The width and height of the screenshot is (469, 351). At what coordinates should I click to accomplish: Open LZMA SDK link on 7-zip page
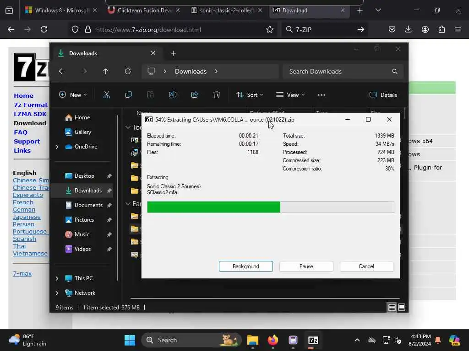tap(30, 114)
